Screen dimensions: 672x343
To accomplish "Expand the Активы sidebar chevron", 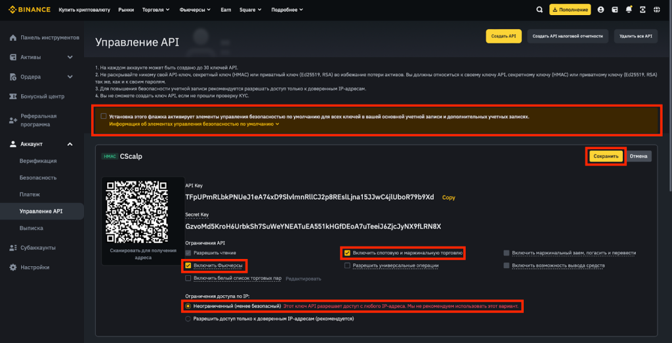I will tap(70, 57).
